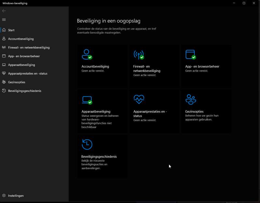260x203 pixels.
Task: Click the Accountbeveiliging person icon tile
Action: [x=87, y=54]
